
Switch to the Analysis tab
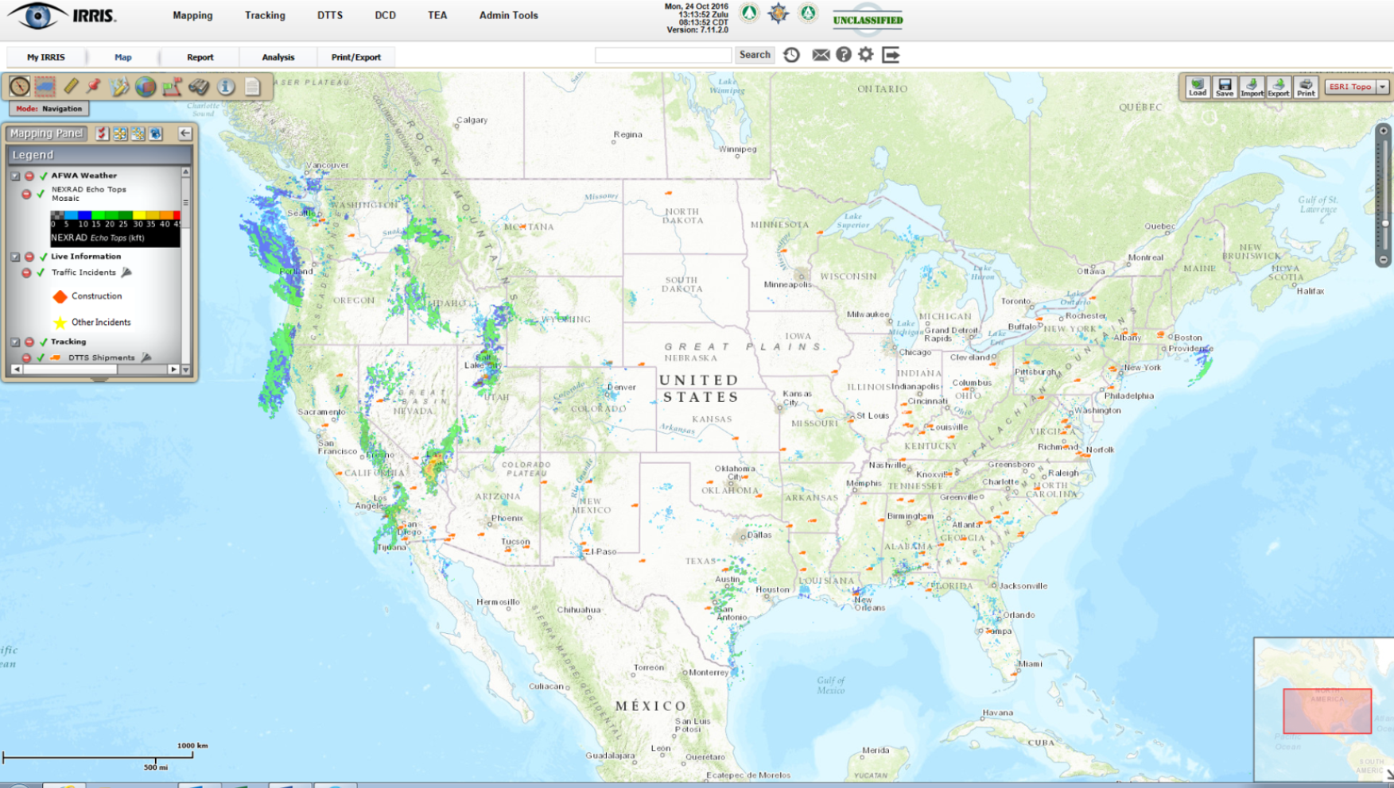(x=278, y=57)
